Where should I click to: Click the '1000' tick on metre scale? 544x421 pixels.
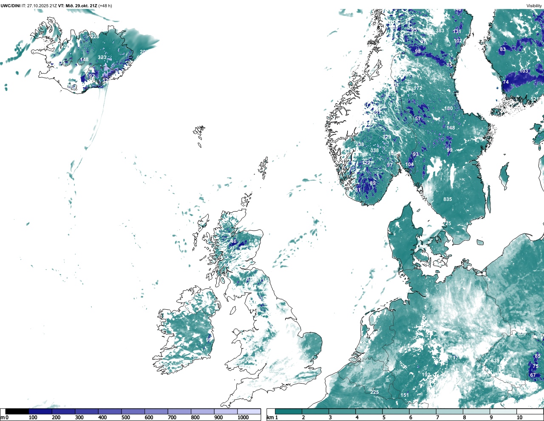point(243,418)
